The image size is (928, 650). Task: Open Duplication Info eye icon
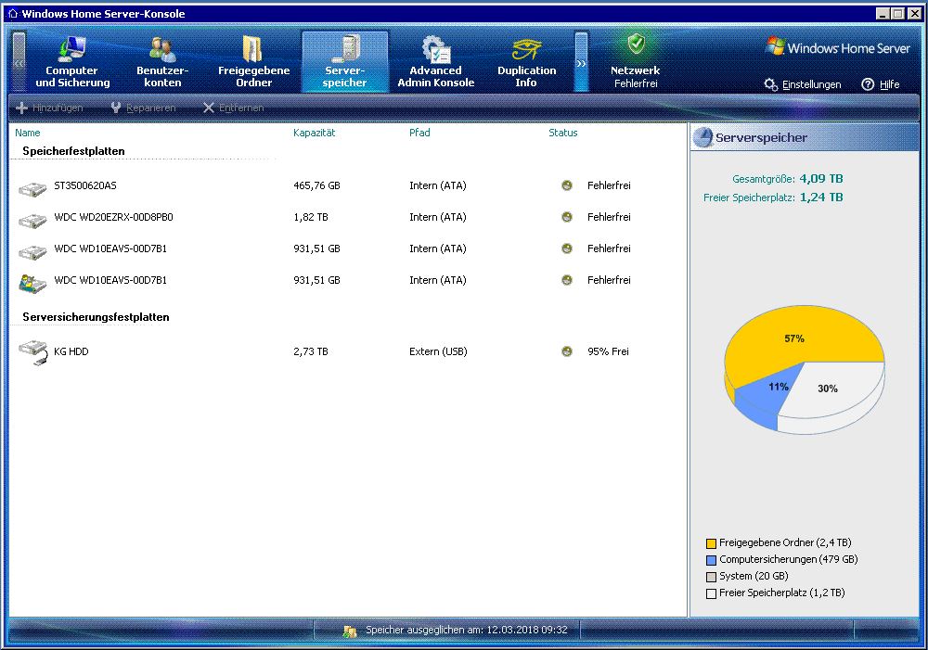point(526,49)
